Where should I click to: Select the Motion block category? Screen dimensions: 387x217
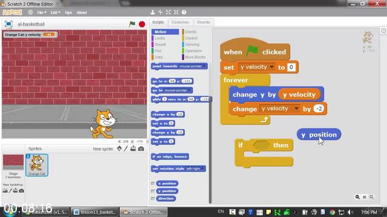165,32
